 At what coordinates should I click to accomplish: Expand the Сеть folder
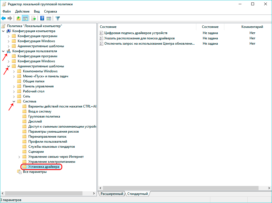pos(14,96)
